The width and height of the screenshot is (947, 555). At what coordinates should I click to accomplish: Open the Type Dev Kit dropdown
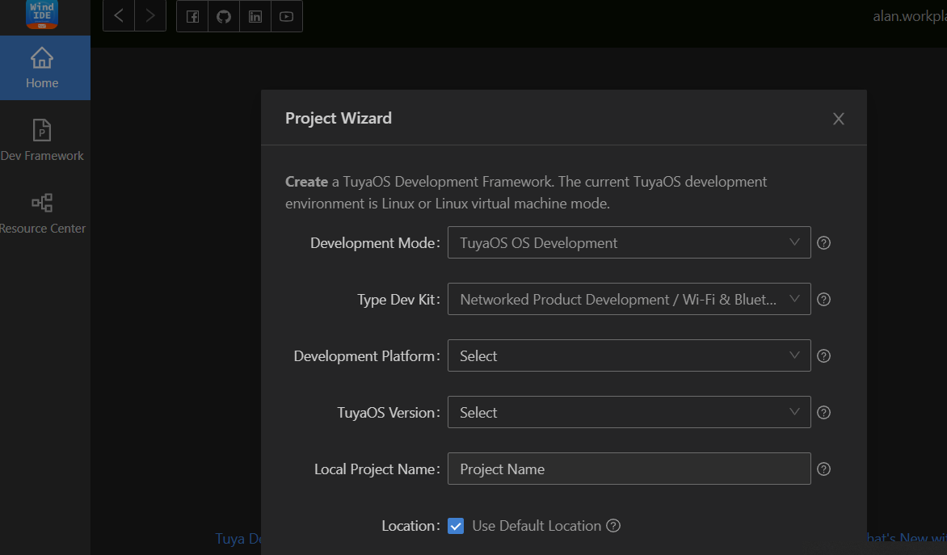point(629,299)
